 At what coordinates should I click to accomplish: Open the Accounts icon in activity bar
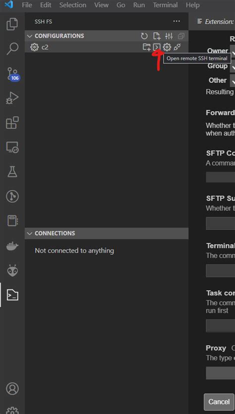coord(12,389)
